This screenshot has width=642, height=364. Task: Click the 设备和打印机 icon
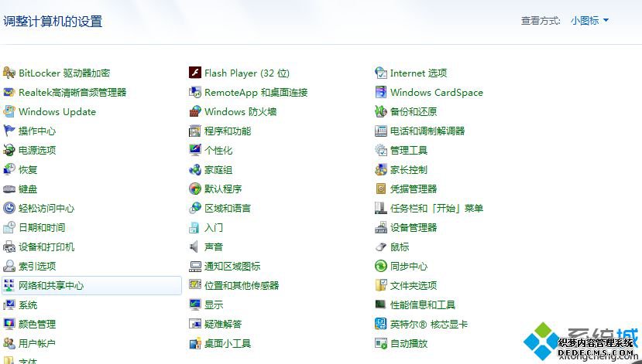pos(9,247)
